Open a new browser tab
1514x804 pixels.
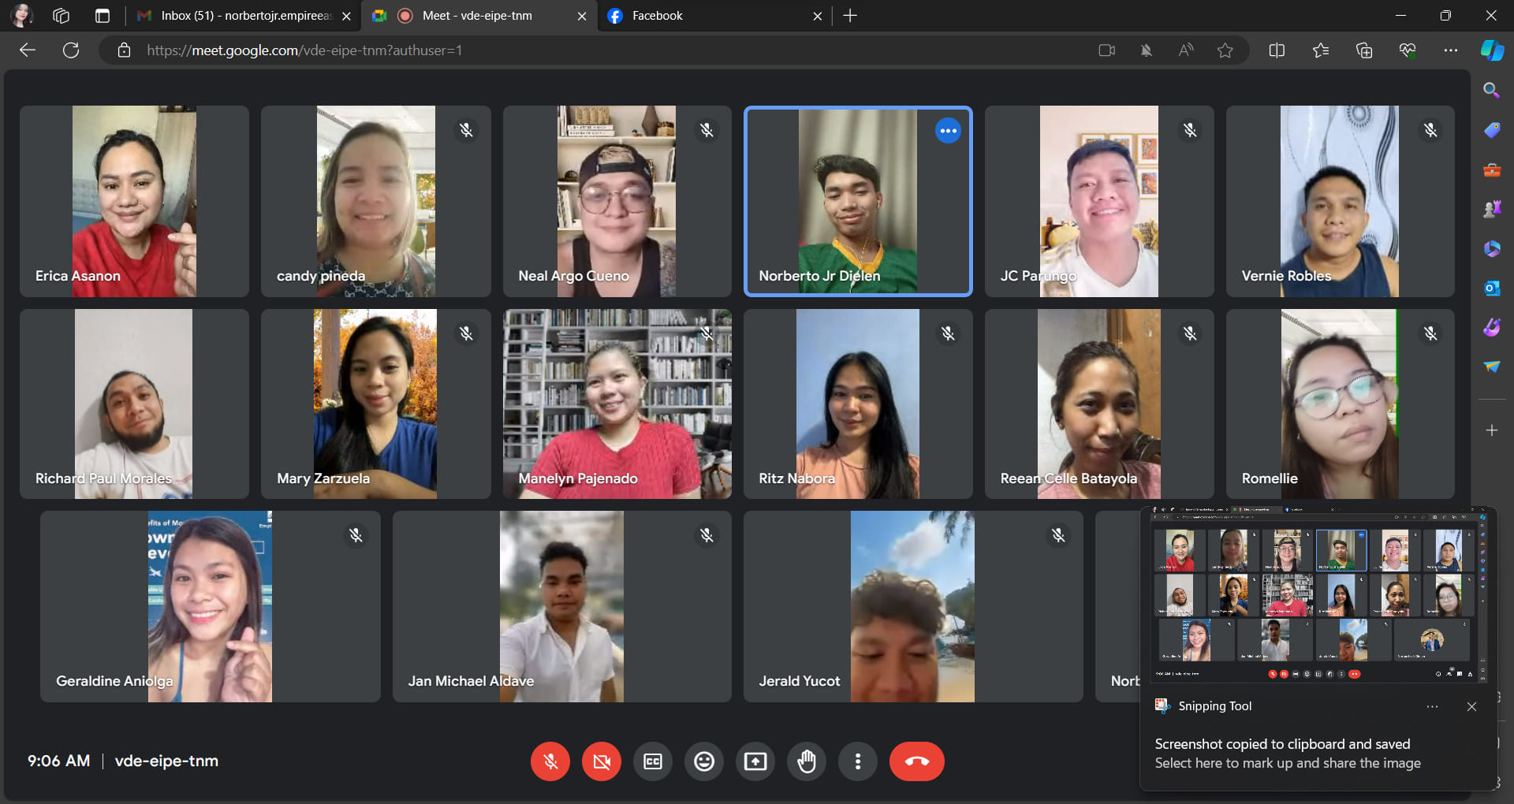(850, 16)
